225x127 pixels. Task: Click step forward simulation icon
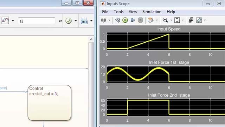point(133,20)
